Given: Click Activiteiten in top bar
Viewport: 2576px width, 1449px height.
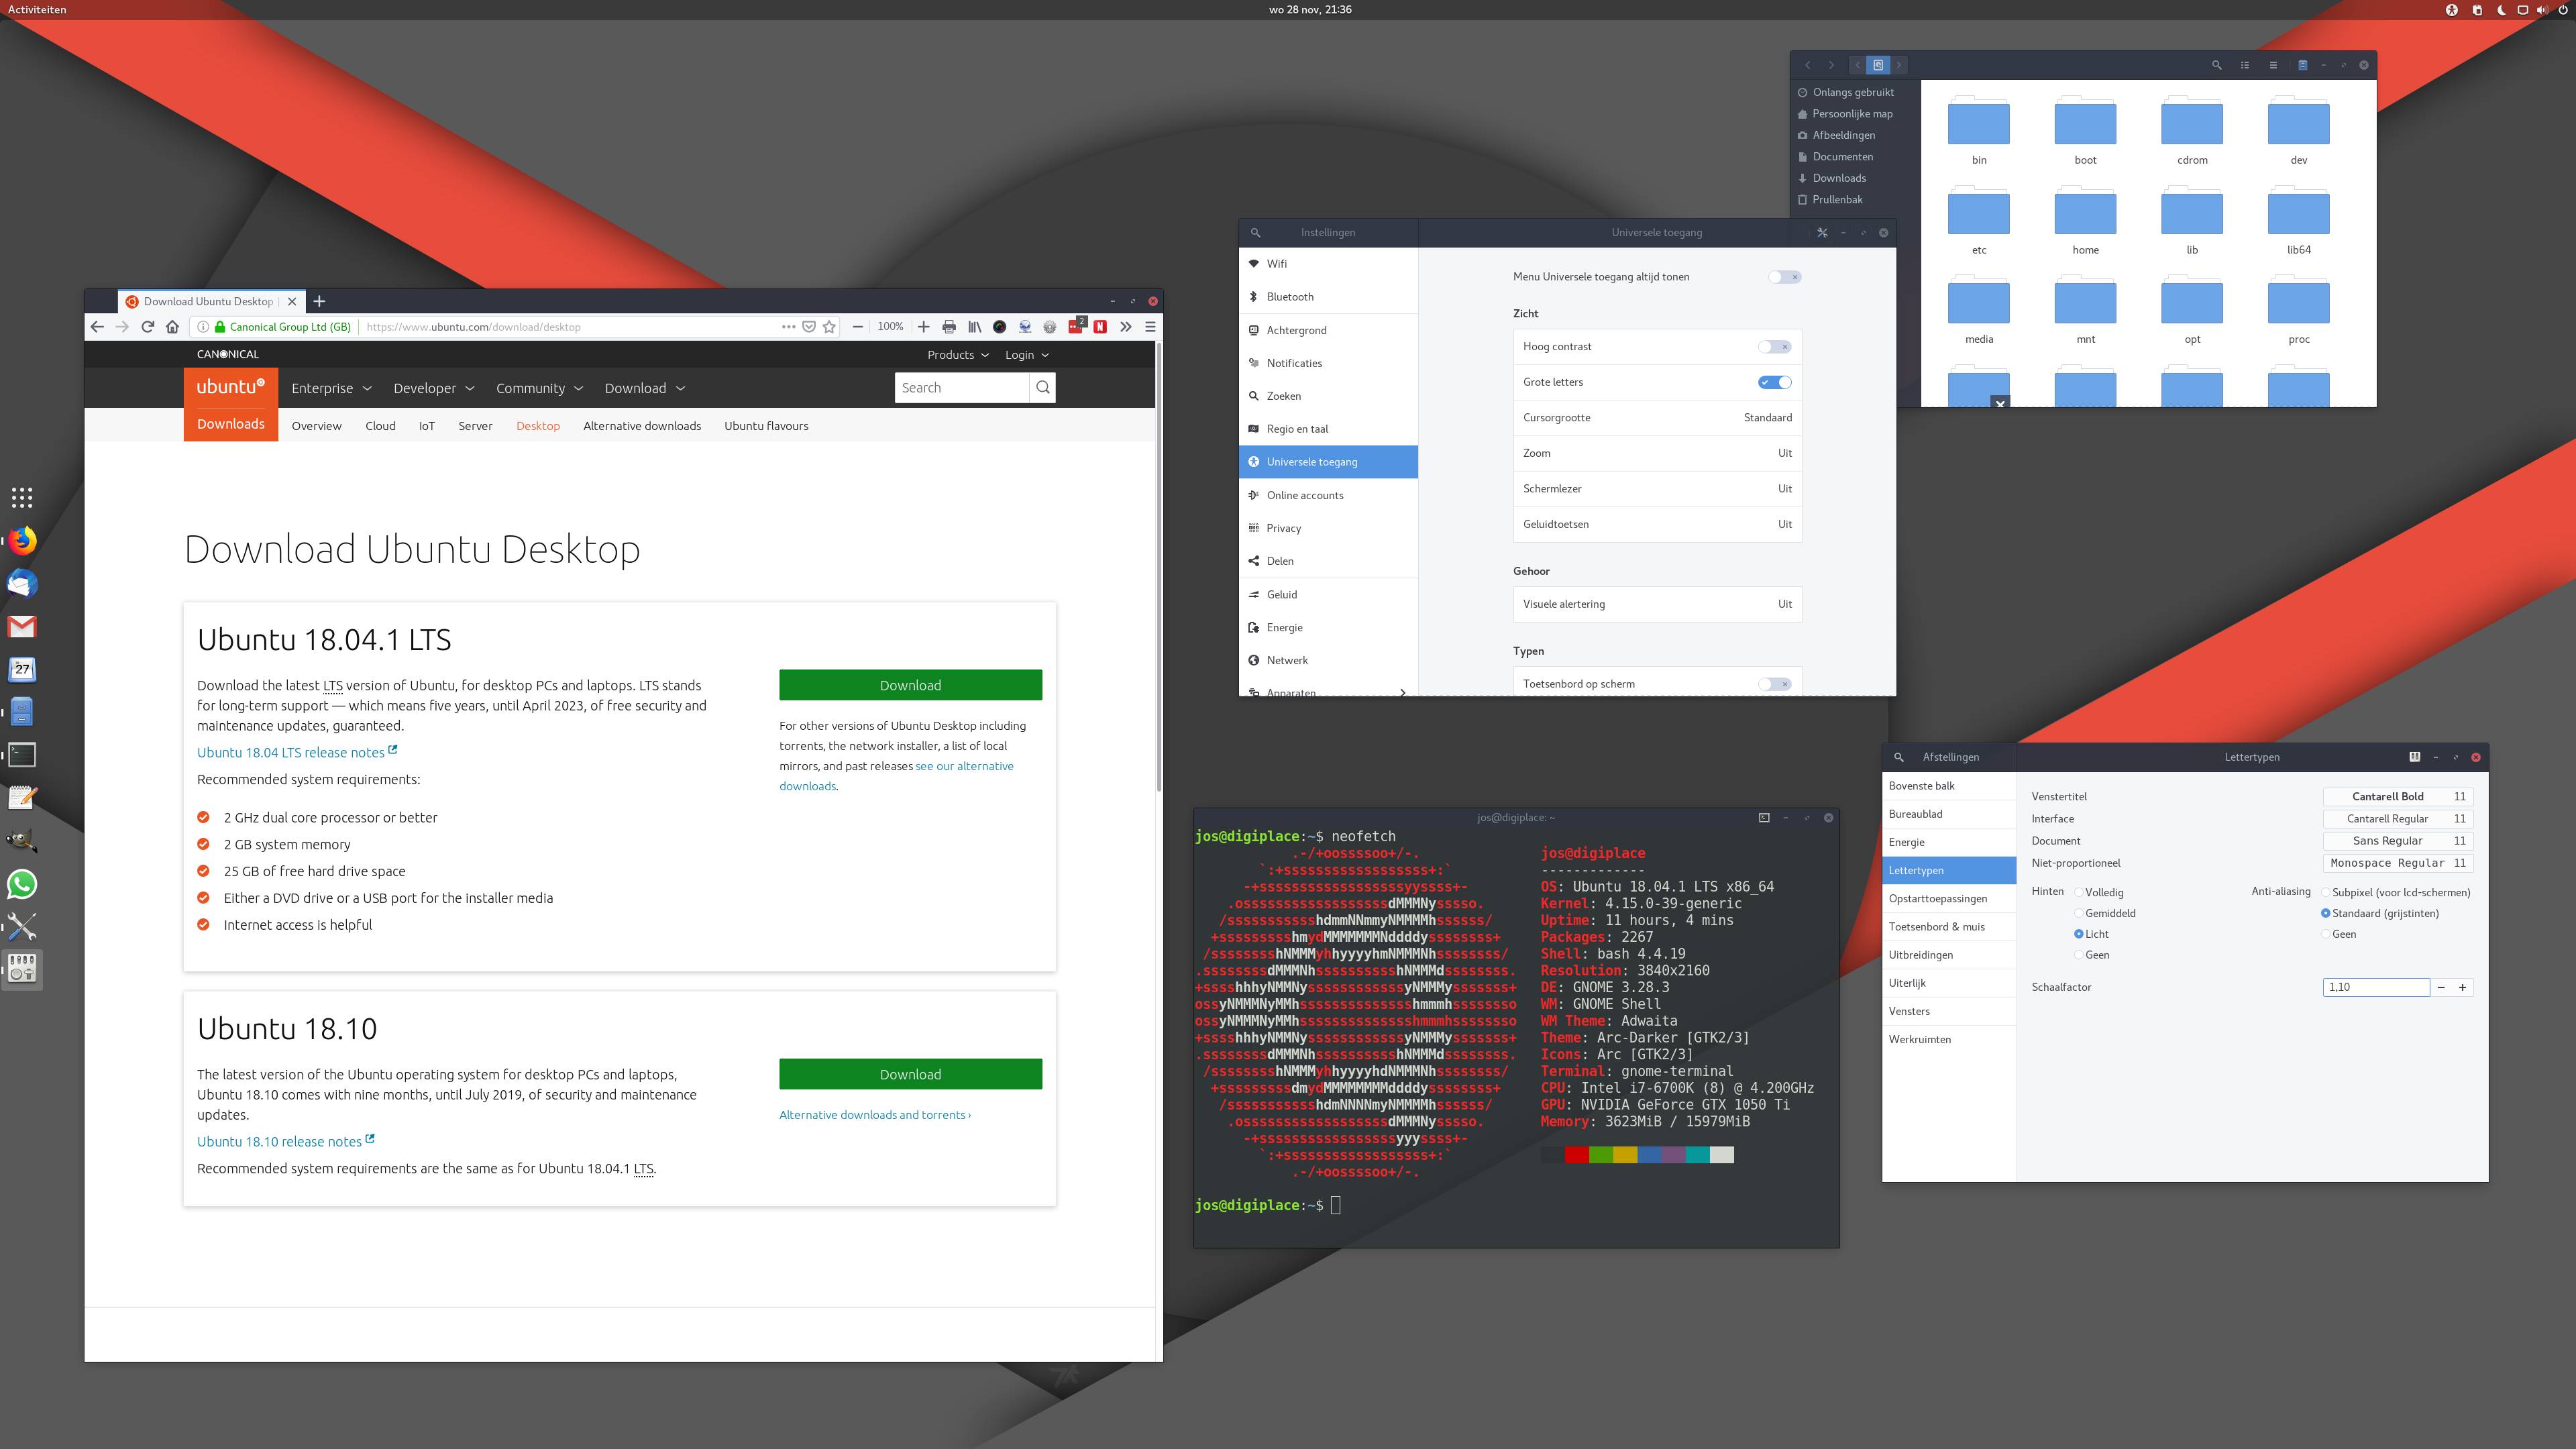Looking at the screenshot, I should (x=37, y=10).
